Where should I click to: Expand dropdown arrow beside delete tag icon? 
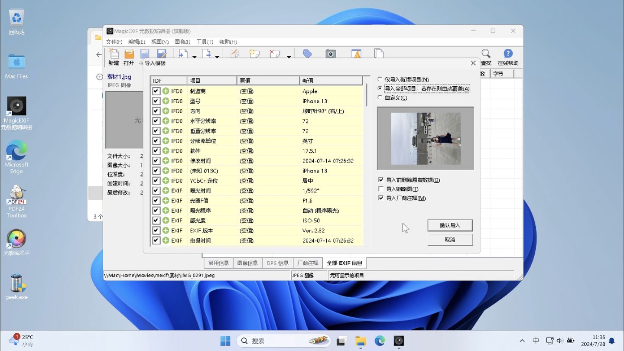click(x=289, y=56)
